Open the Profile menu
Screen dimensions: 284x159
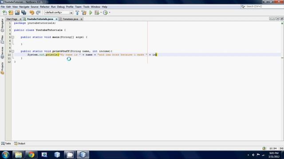(x=70, y=7)
